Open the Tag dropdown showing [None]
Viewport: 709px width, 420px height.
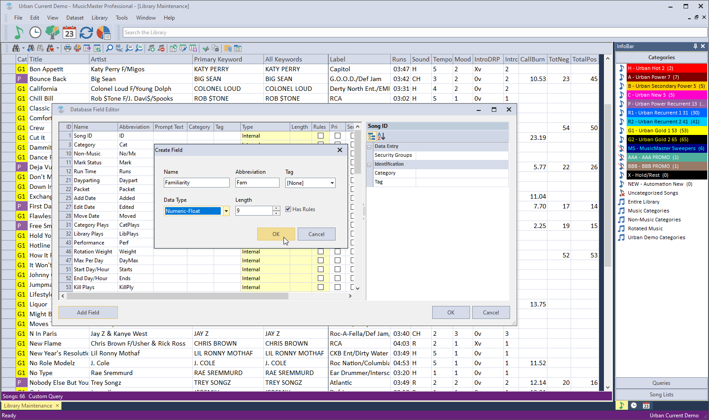pos(332,183)
